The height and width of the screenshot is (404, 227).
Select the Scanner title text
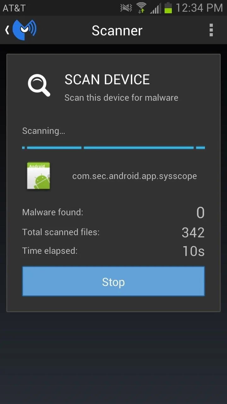coord(117,31)
